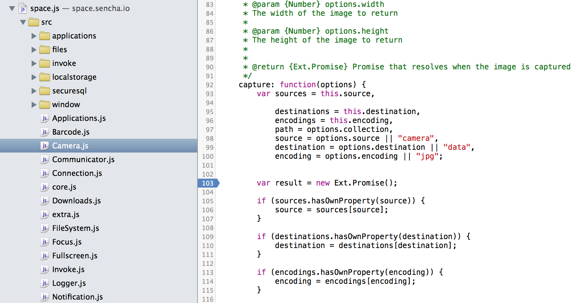Click the space.js project file icon
The height and width of the screenshot is (303, 575).
23,8
